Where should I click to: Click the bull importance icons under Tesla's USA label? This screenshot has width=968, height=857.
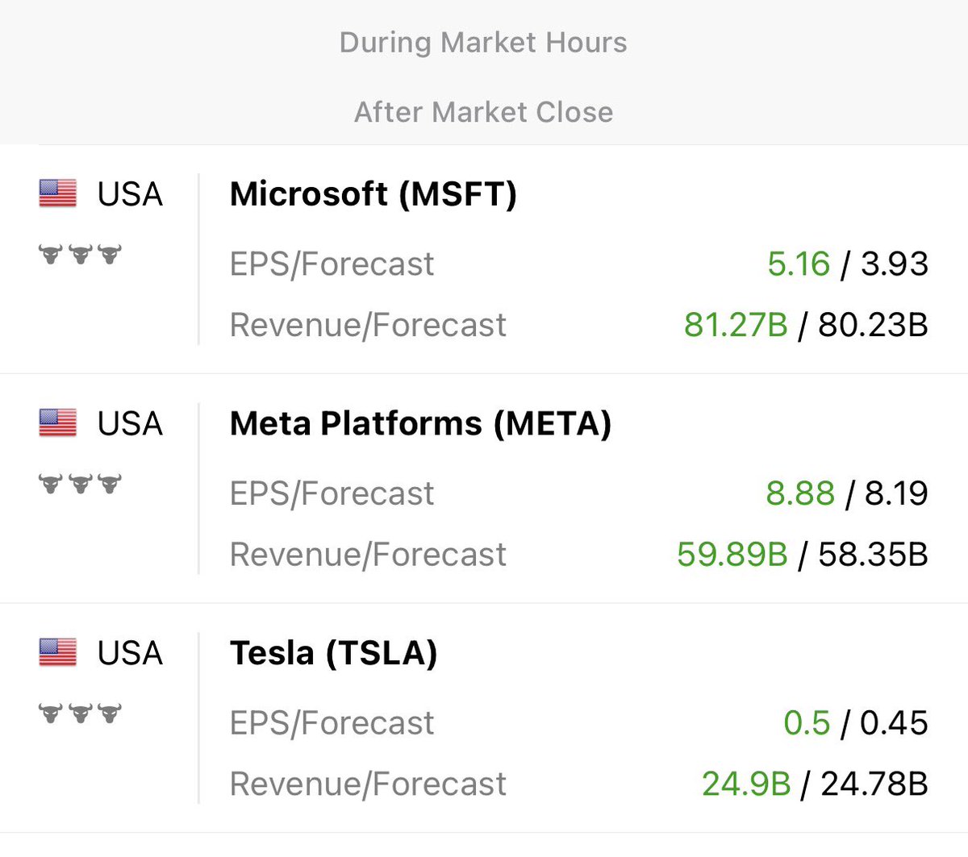point(80,713)
